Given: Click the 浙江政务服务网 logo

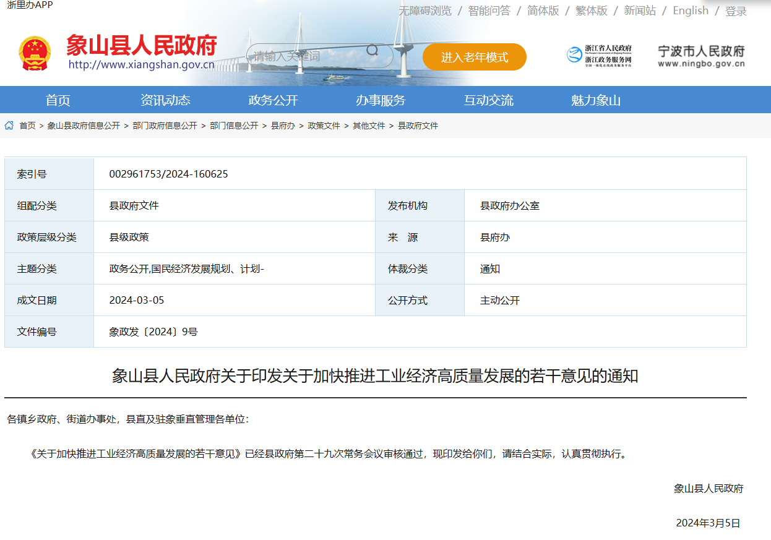Looking at the screenshot, I should [600, 56].
